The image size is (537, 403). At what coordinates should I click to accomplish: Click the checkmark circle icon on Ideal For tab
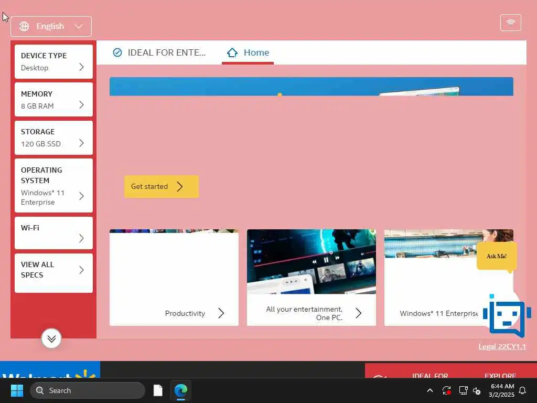pos(117,52)
